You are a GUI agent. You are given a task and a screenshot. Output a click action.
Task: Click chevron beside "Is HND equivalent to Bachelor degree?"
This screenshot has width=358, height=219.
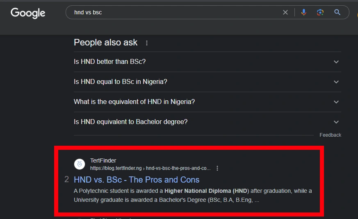click(336, 122)
